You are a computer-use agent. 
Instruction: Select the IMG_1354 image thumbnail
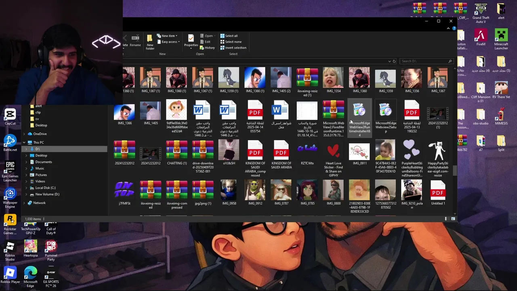coord(334,80)
